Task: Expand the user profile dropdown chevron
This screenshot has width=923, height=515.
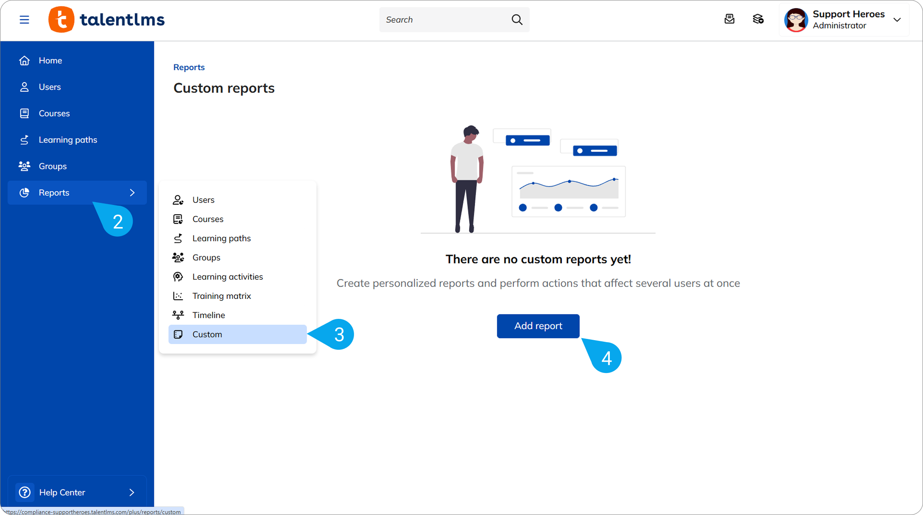Action: (x=897, y=20)
